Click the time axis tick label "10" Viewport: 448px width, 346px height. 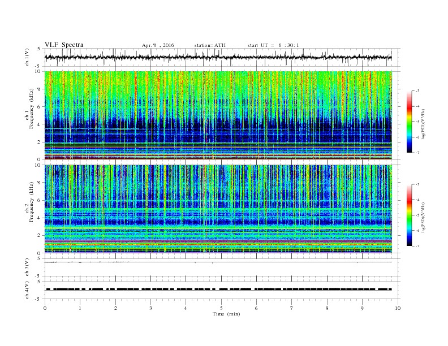[x=398, y=308]
